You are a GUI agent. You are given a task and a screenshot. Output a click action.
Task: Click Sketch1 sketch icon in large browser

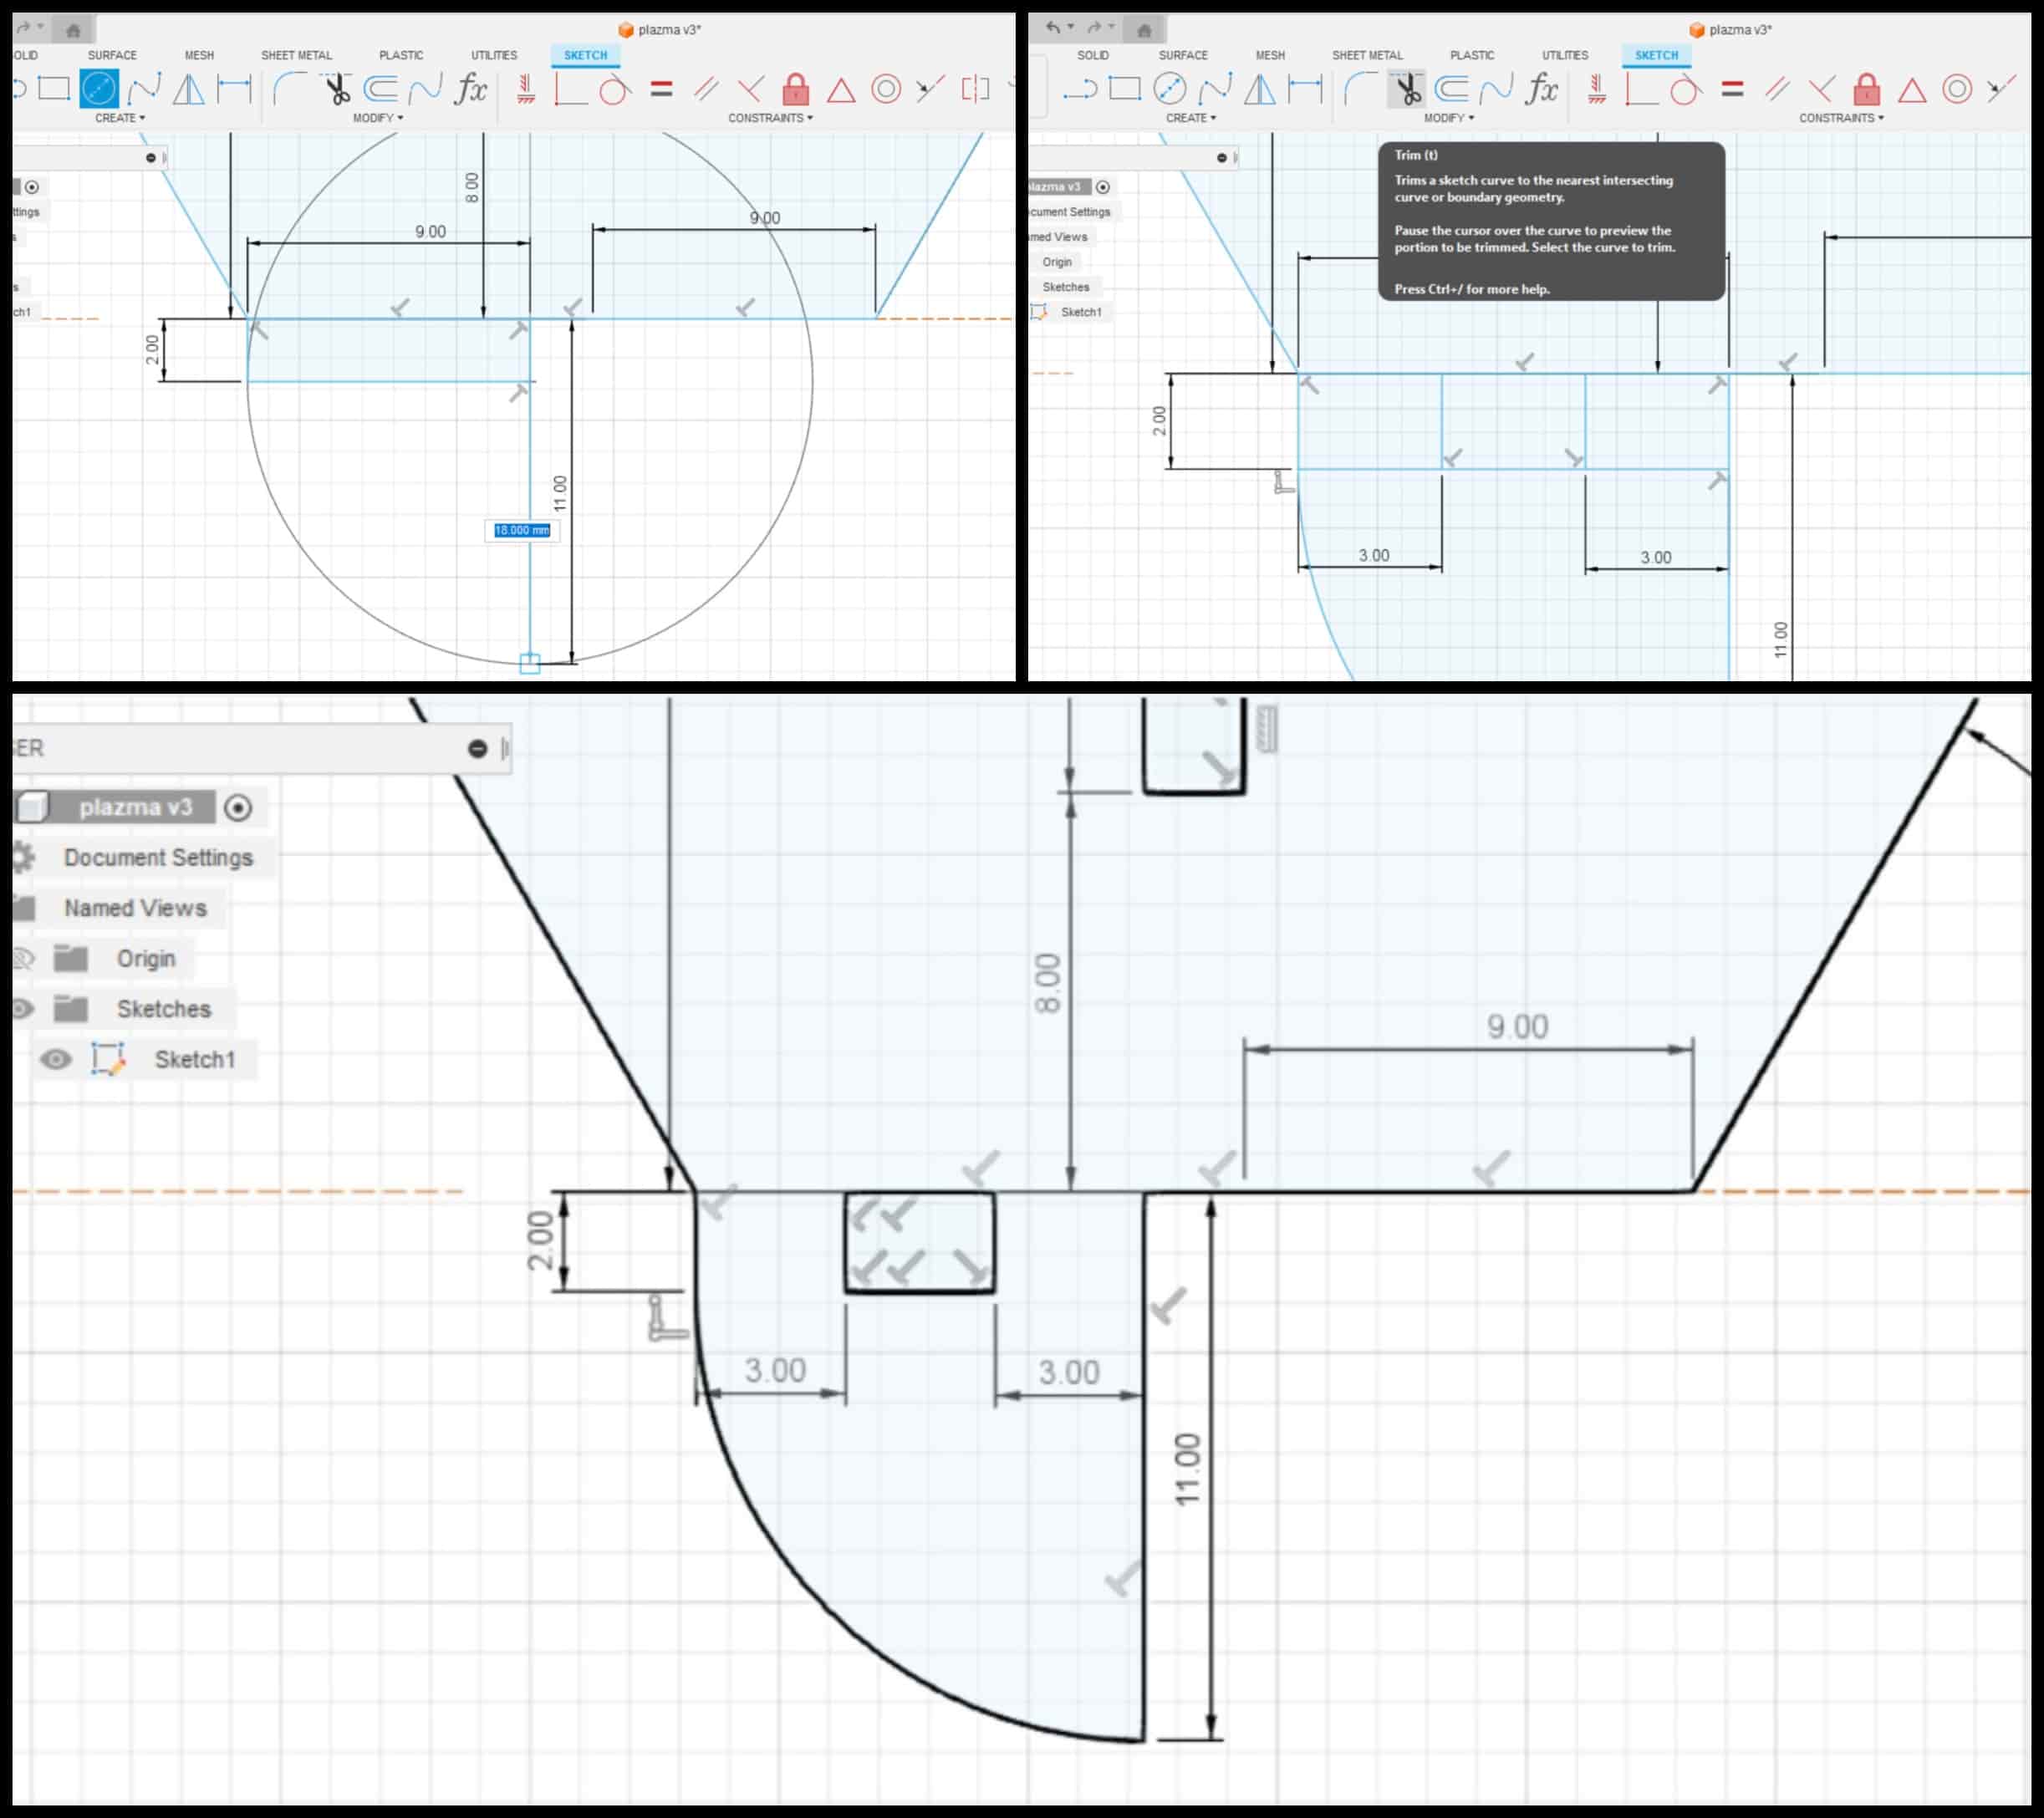pyautogui.click(x=107, y=1059)
